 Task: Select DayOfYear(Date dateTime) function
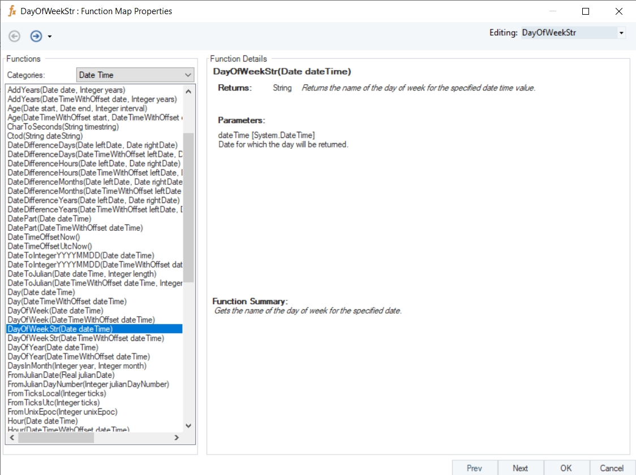[x=53, y=347]
